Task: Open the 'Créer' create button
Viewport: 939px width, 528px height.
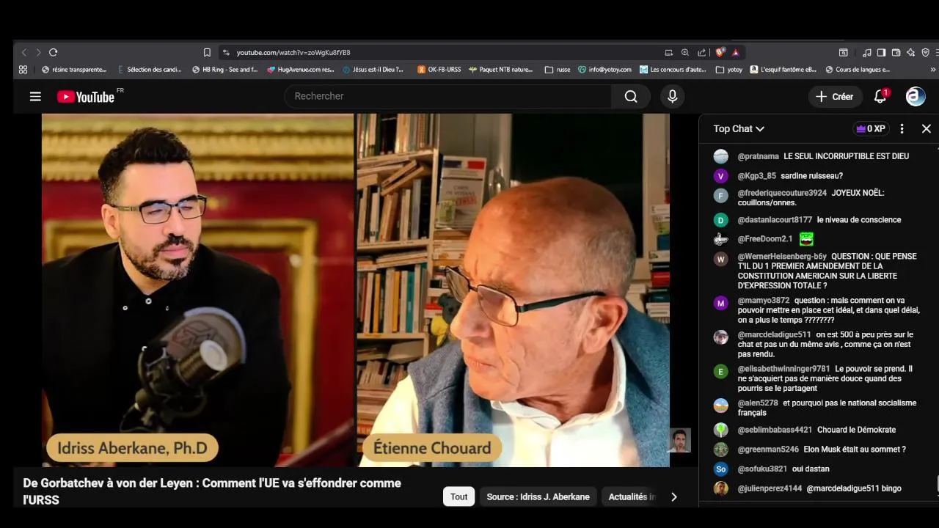Action: point(835,96)
